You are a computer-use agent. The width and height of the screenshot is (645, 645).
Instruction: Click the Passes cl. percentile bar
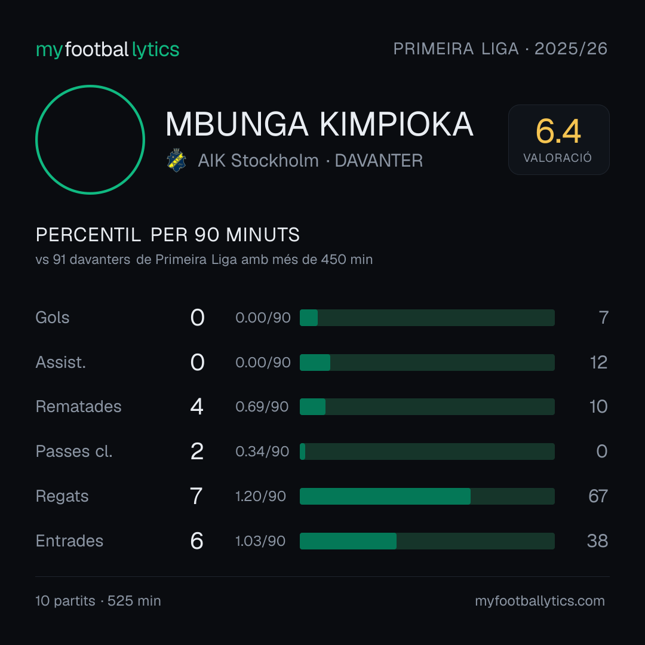pyautogui.click(x=427, y=451)
